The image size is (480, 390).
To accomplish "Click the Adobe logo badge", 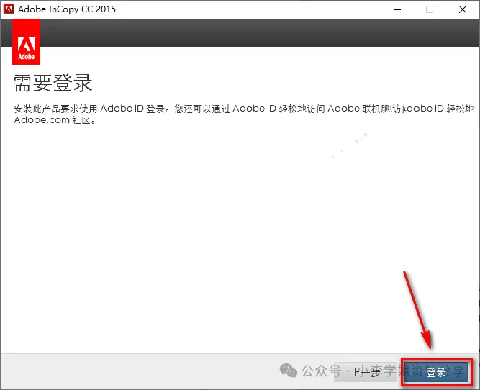I will point(27,42).
